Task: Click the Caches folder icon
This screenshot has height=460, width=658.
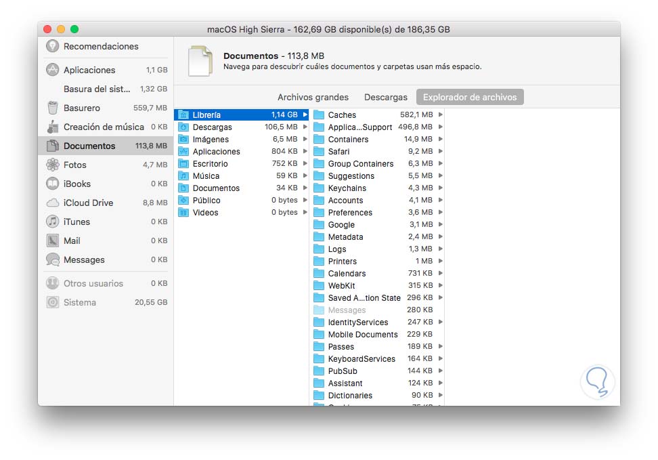Action: click(319, 114)
